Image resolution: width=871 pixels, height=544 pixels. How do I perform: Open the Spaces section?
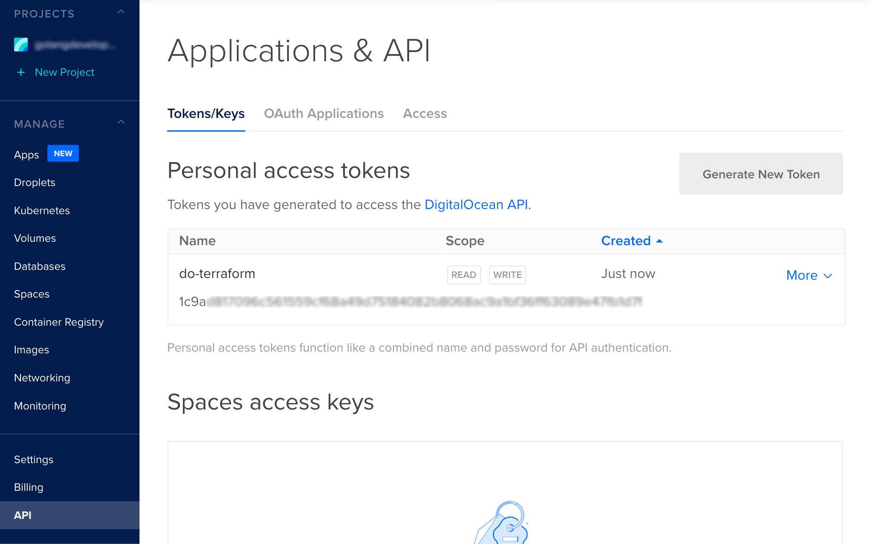click(31, 294)
